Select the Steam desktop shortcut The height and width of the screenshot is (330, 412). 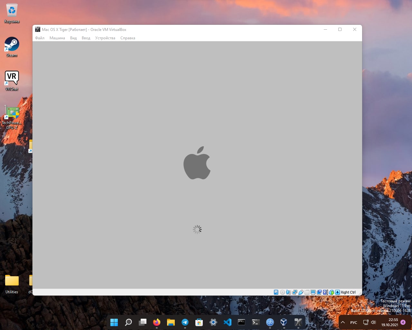12,47
